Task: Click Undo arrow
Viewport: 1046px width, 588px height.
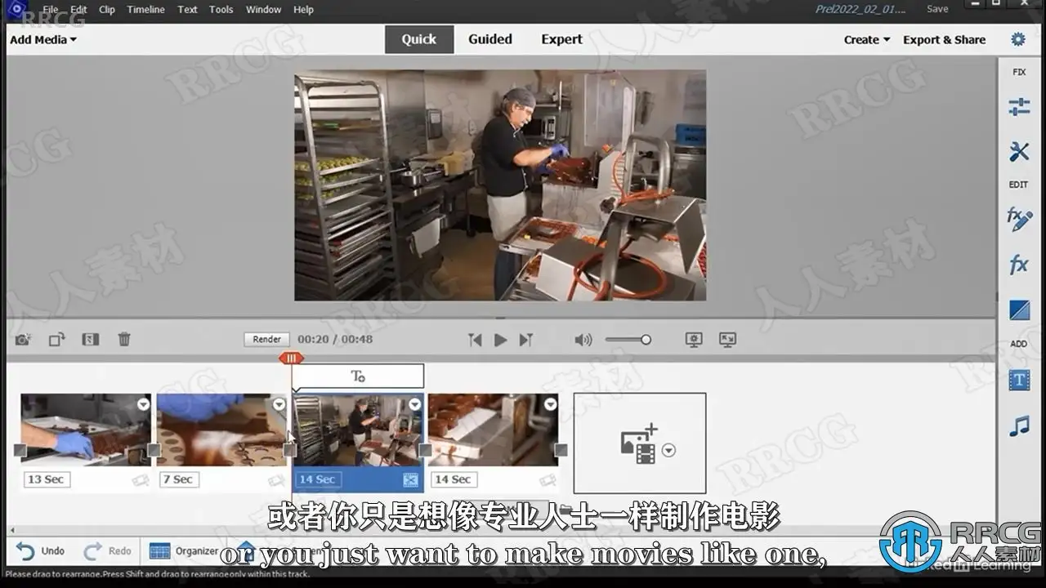Action: coord(25,551)
